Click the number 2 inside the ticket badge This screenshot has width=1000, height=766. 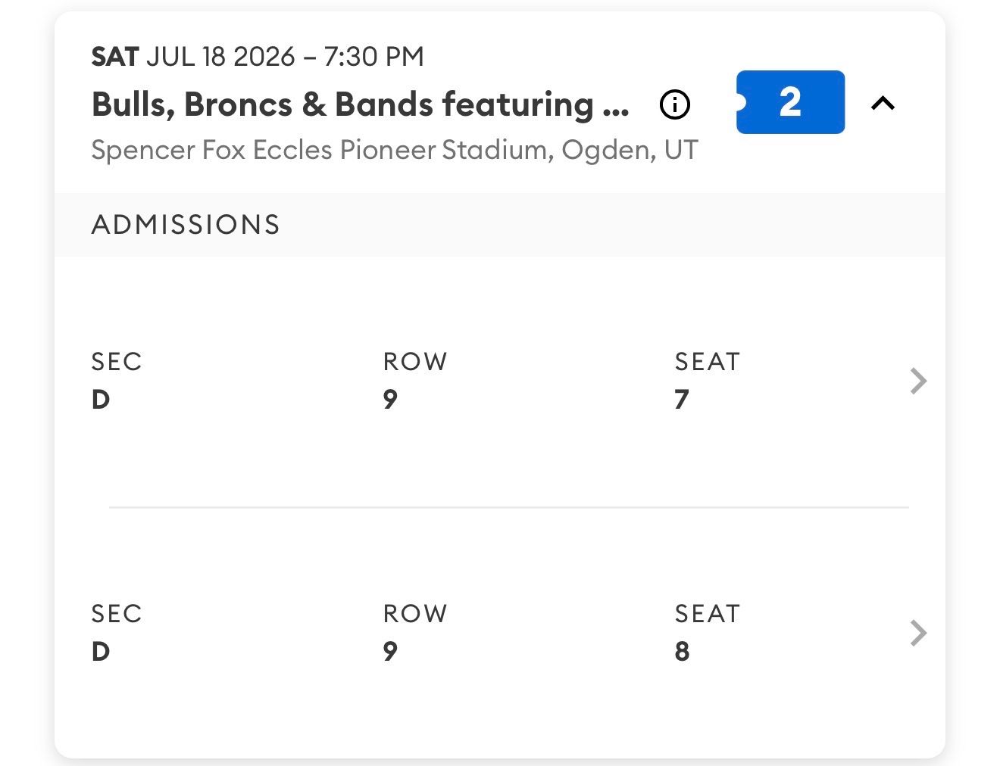pyautogui.click(x=790, y=102)
